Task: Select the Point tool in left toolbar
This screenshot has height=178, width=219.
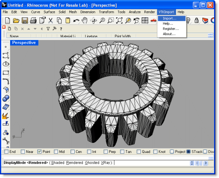Action: tap(6, 47)
